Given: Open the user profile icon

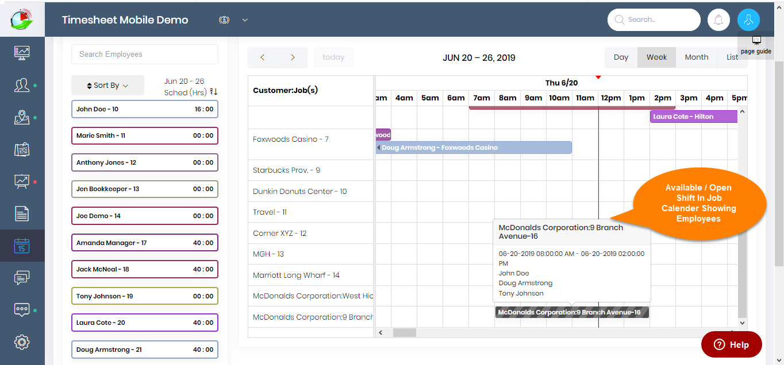Looking at the screenshot, I should [748, 20].
